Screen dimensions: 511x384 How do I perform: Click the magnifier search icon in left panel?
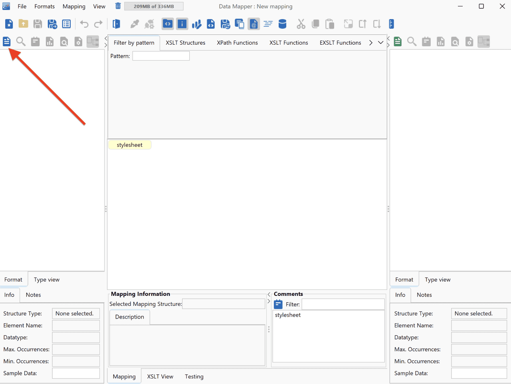(21, 41)
